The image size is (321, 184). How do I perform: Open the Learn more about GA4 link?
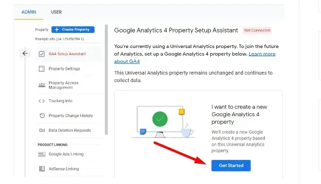195,58
